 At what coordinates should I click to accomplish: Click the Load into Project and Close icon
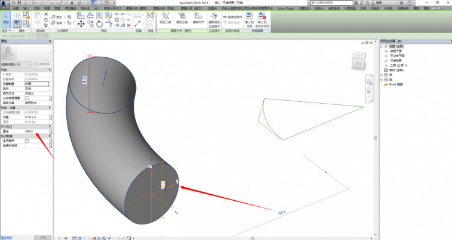pyautogui.click(x=262, y=20)
